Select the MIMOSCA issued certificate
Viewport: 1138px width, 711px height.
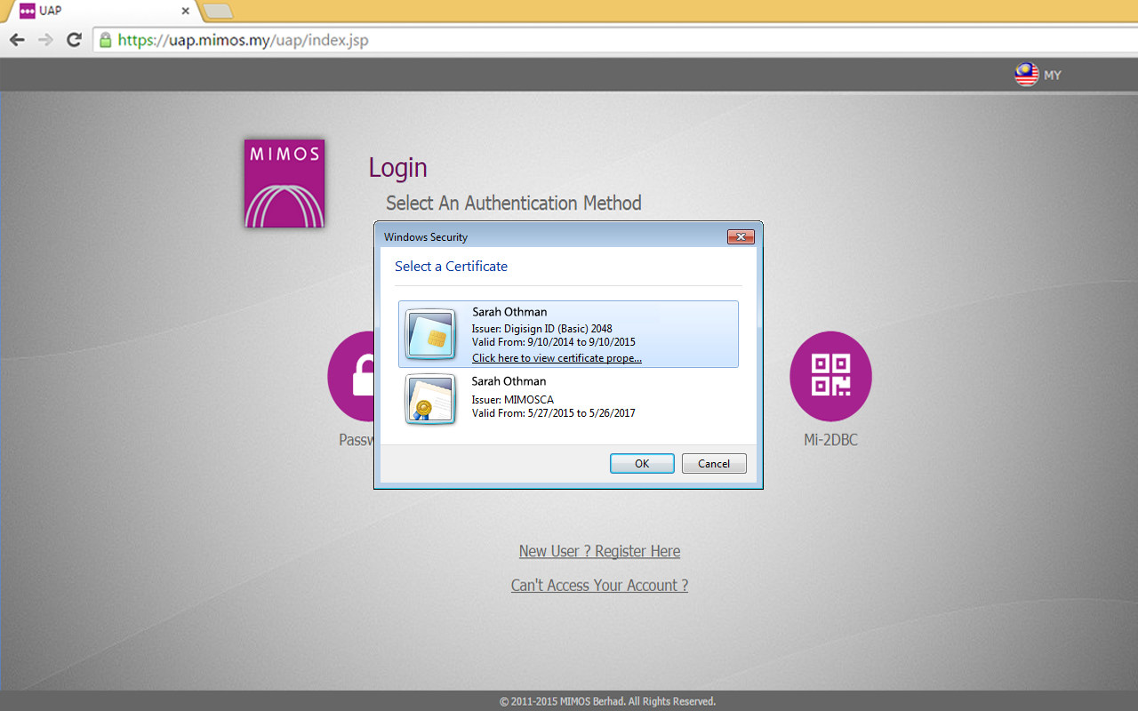pyautogui.click(x=568, y=399)
